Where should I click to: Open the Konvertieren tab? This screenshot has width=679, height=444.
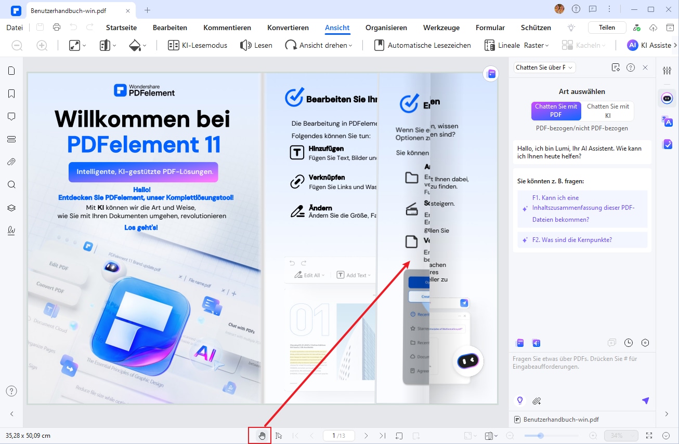[x=288, y=28]
